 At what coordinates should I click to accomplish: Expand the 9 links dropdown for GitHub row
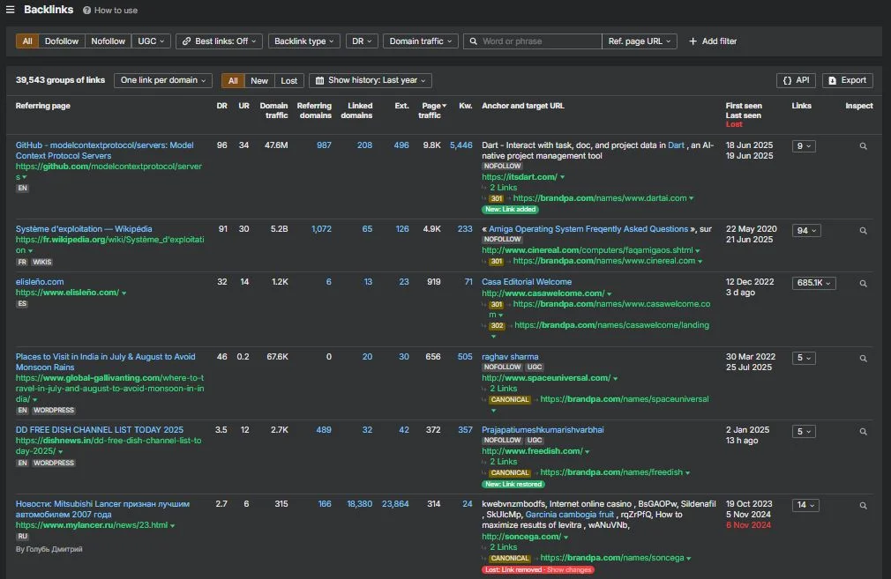point(804,146)
